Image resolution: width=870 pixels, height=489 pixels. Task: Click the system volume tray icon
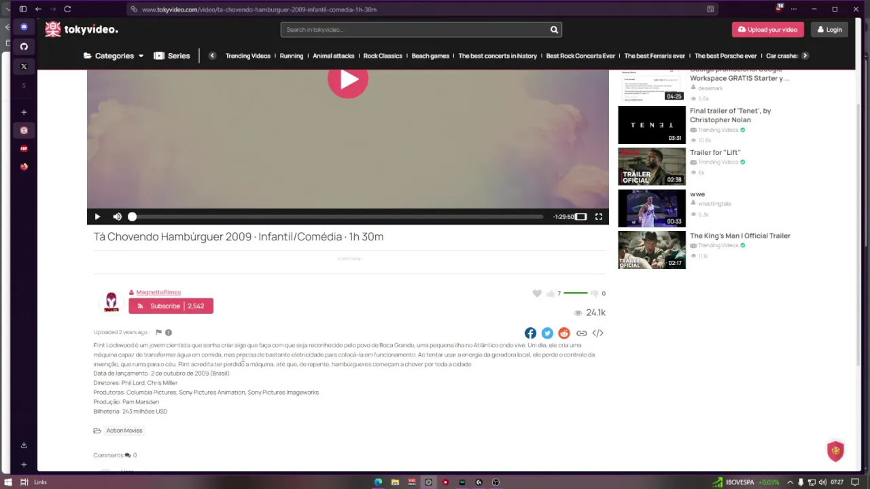822,482
